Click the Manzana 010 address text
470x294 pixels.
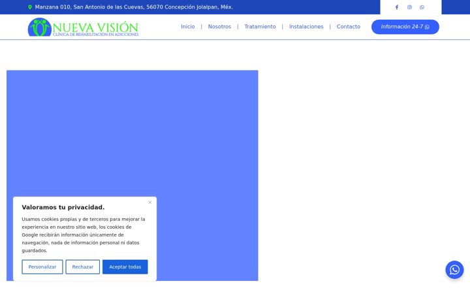134,7
